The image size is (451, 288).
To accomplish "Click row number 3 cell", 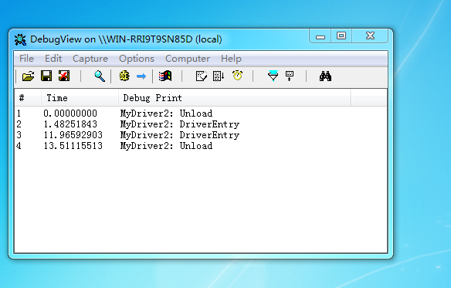I will (19, 135).
